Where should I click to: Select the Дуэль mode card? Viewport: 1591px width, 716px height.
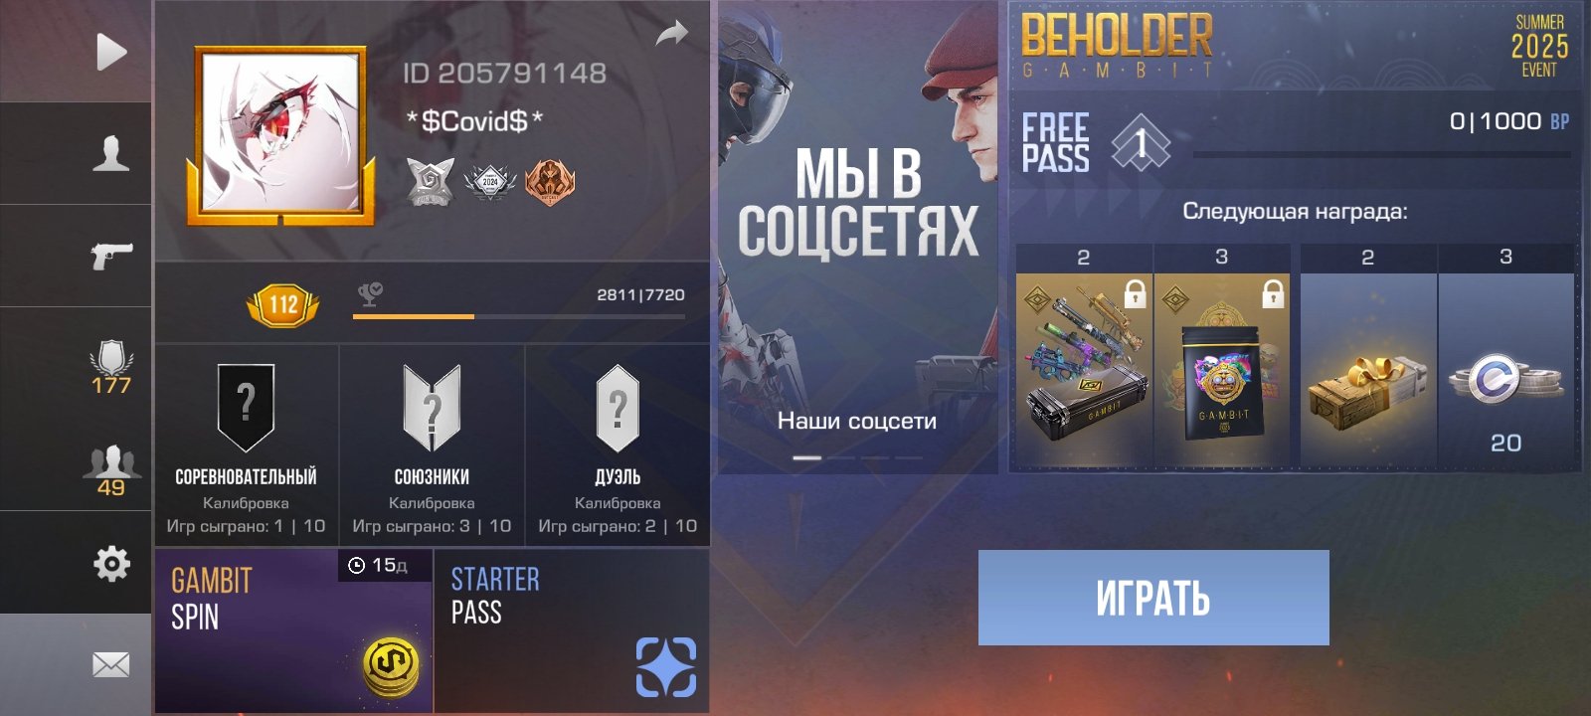pyautogui.click(x=618, y=446)
